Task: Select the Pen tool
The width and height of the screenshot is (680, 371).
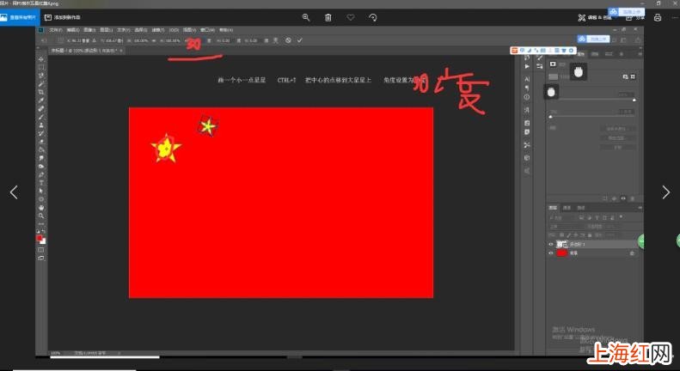Action: click(x=41, y=174)
